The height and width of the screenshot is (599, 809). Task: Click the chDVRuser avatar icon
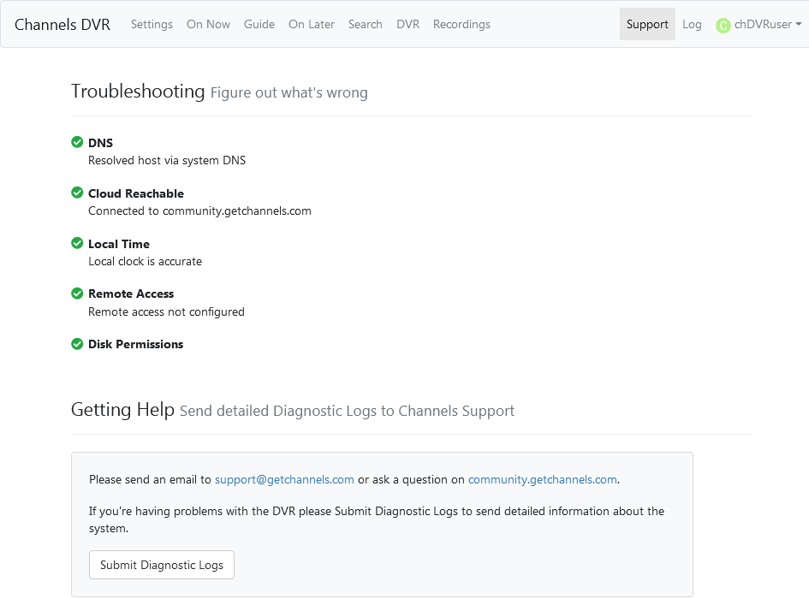coord(723,26)
